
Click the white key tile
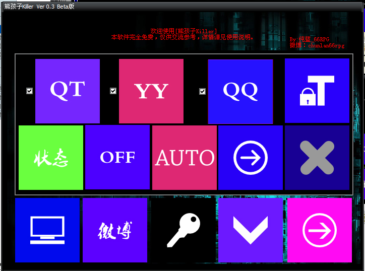(x=183, y=230)
